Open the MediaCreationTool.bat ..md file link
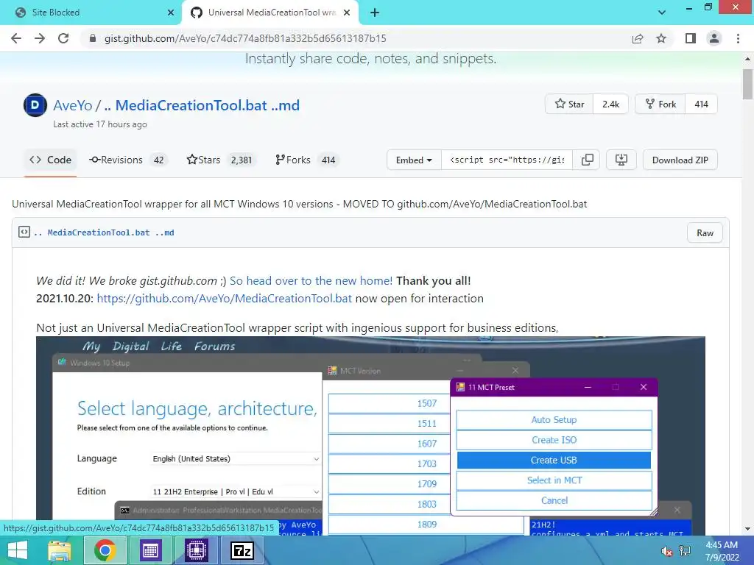This screenshot has height=565, width=754. click(104, 232)
